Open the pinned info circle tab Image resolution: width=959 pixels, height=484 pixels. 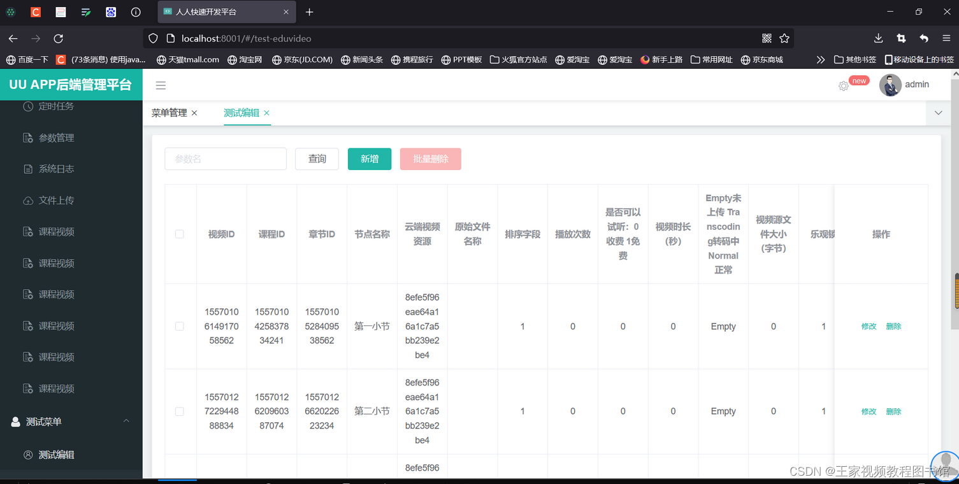click(x=136, y=12)
